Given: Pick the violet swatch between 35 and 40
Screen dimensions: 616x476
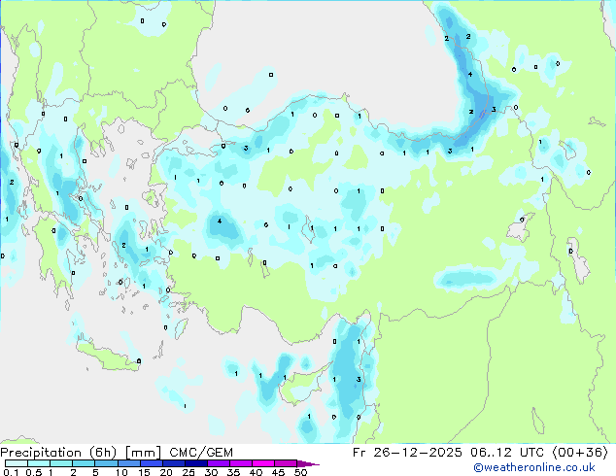Looking at the screenshot, I should click(240, 463).
